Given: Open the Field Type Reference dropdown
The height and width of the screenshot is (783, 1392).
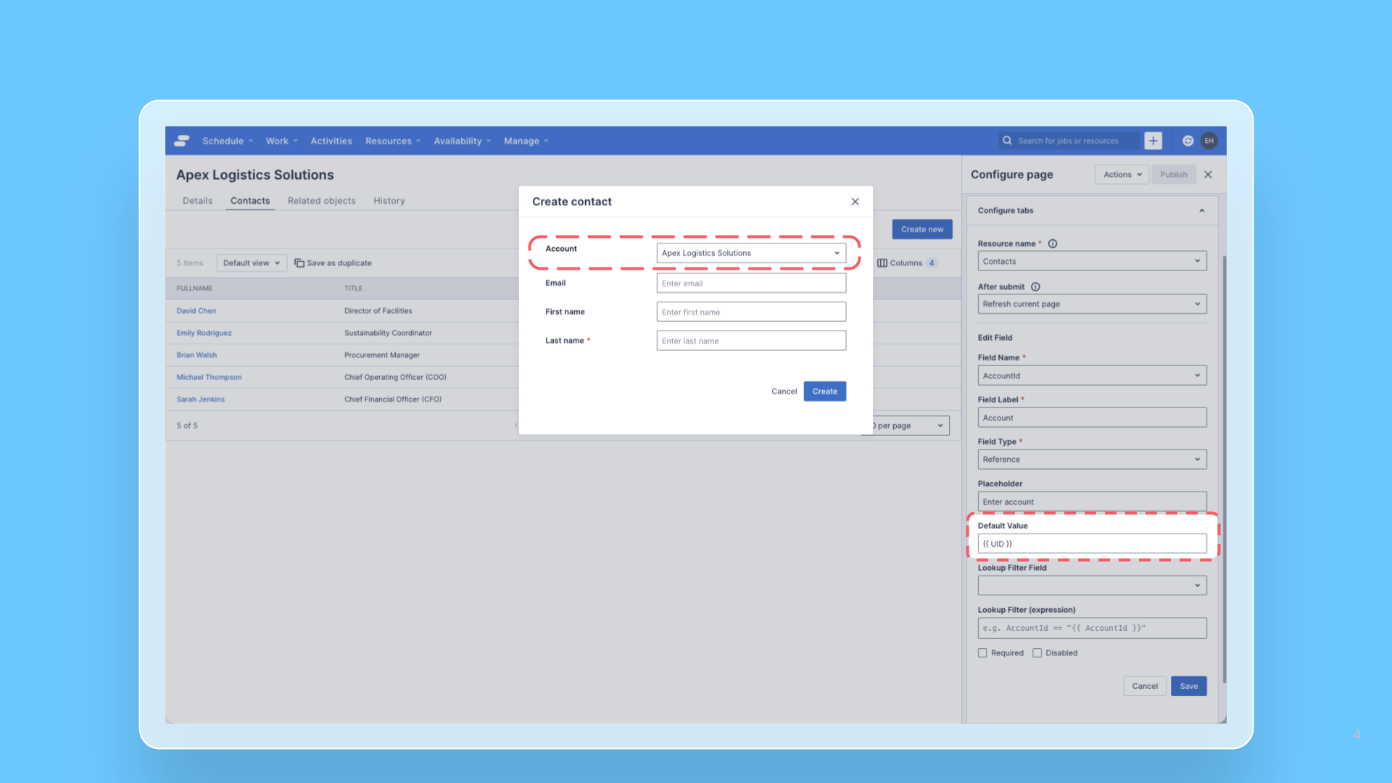Looking at the screenshot, I should 1091,460.
